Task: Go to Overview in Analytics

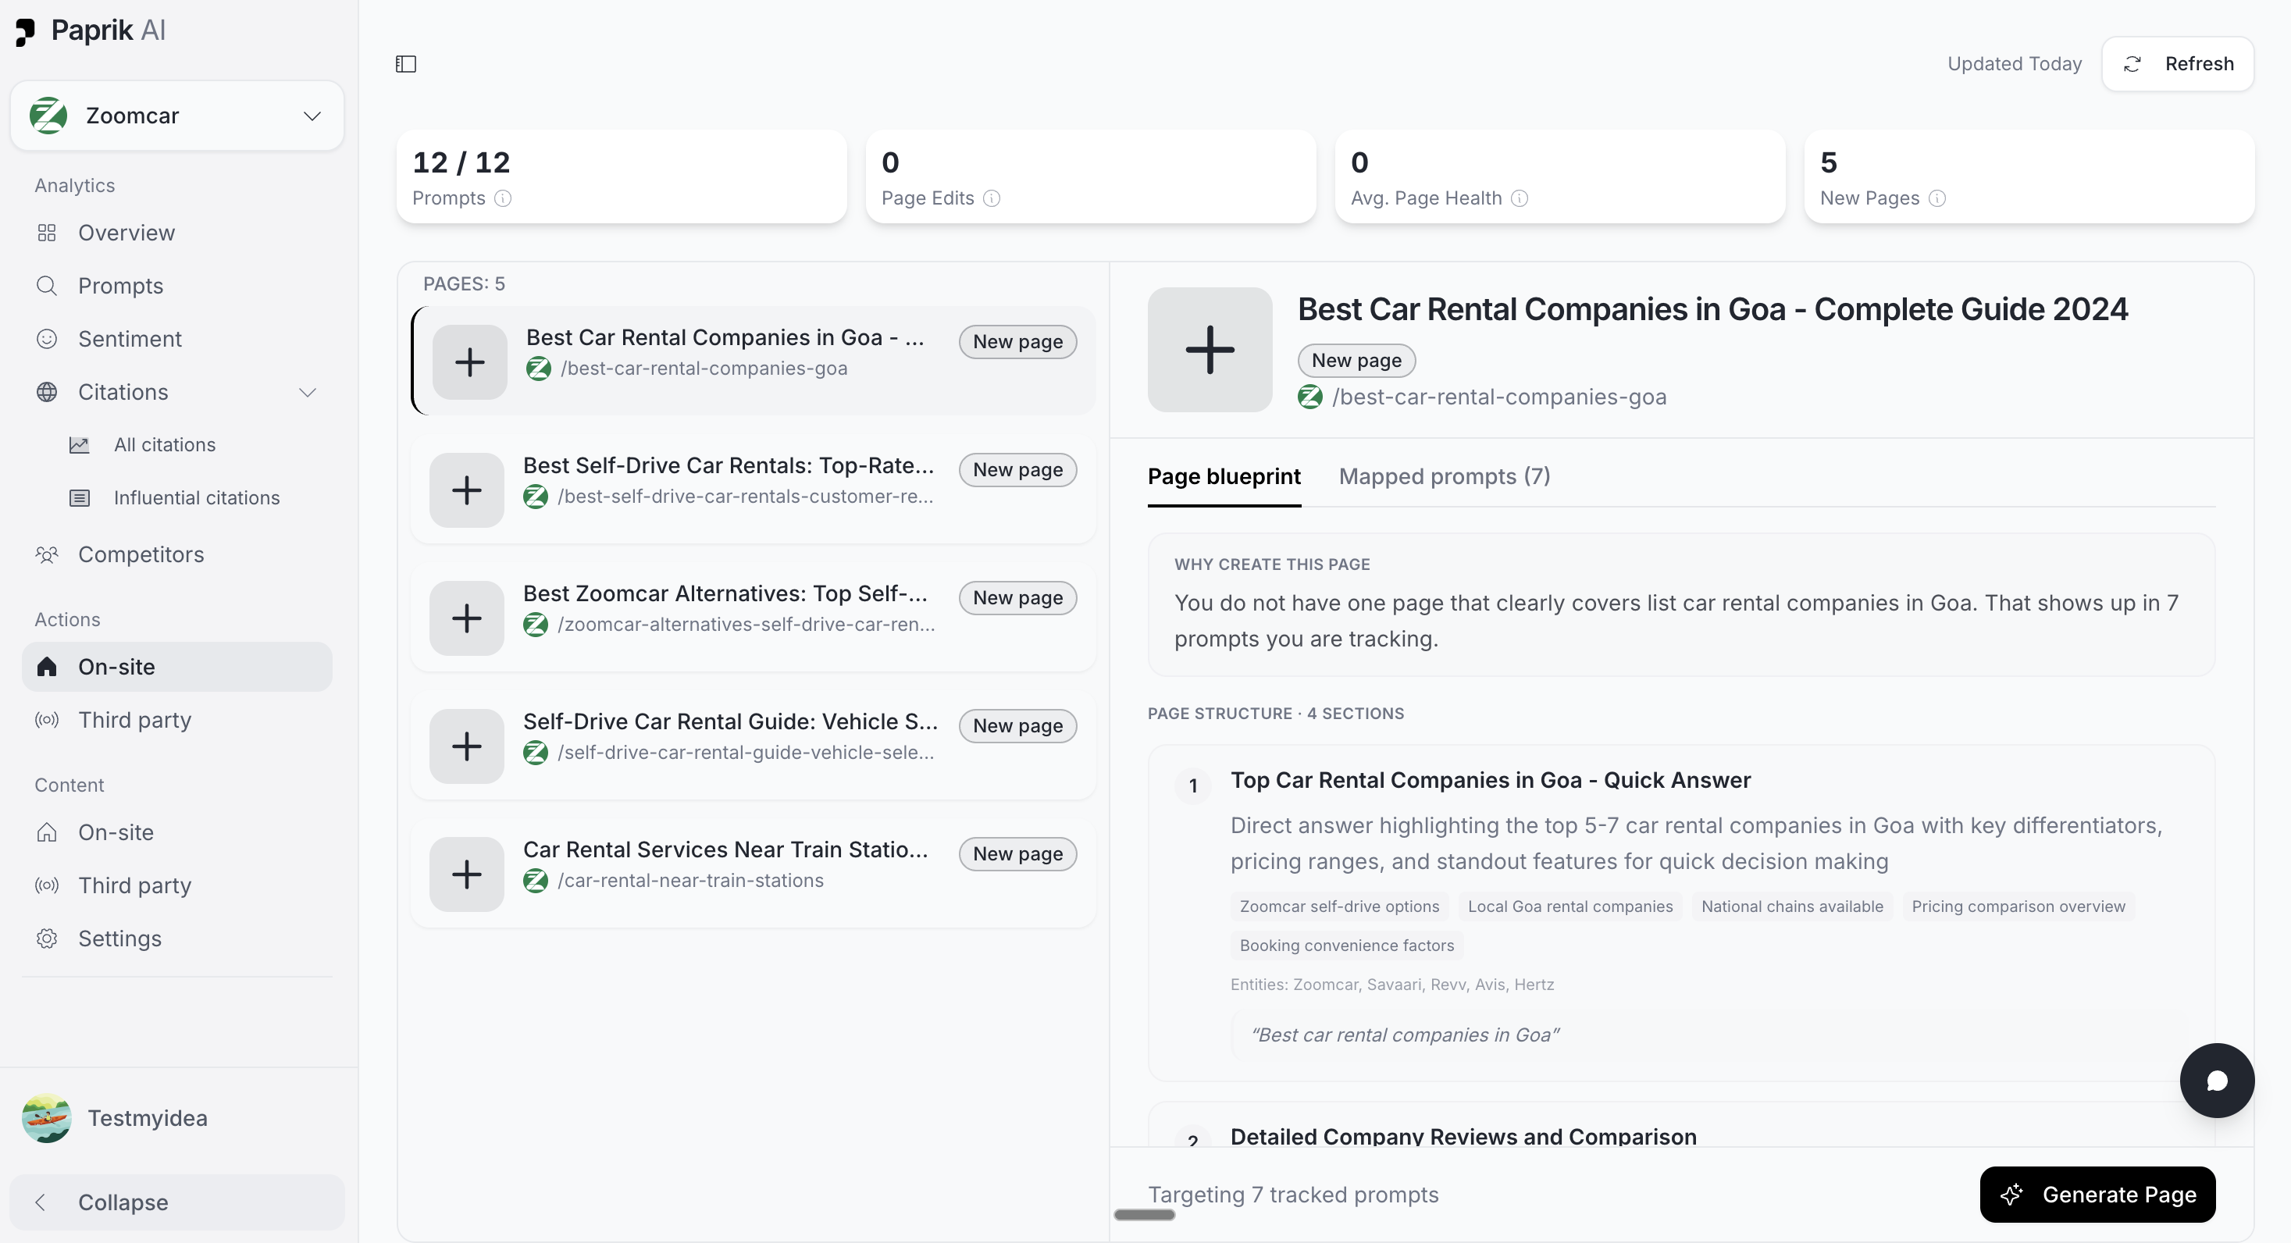Action: point(177,233)
